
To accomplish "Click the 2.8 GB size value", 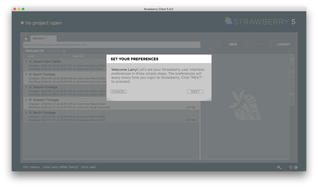I will tap(191, 107).
